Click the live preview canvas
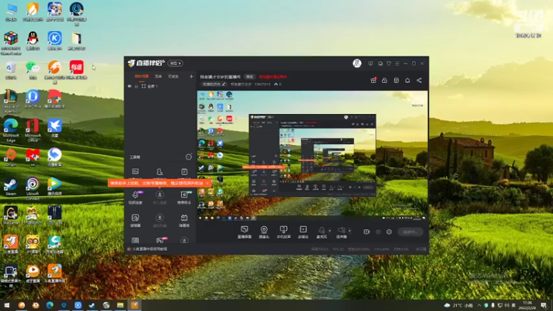 click(312, 156)
